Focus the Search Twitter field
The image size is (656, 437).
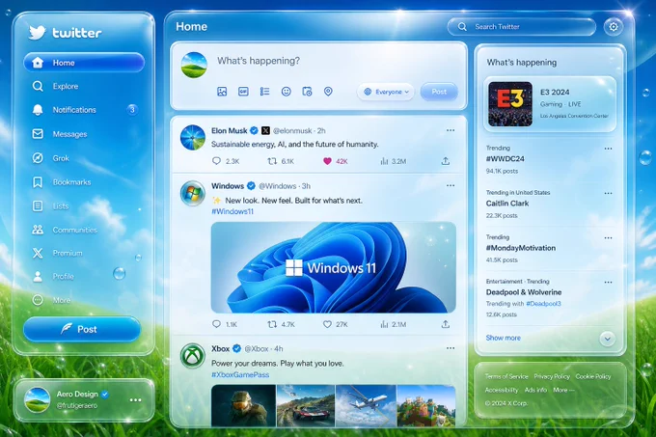click(521, 27)
